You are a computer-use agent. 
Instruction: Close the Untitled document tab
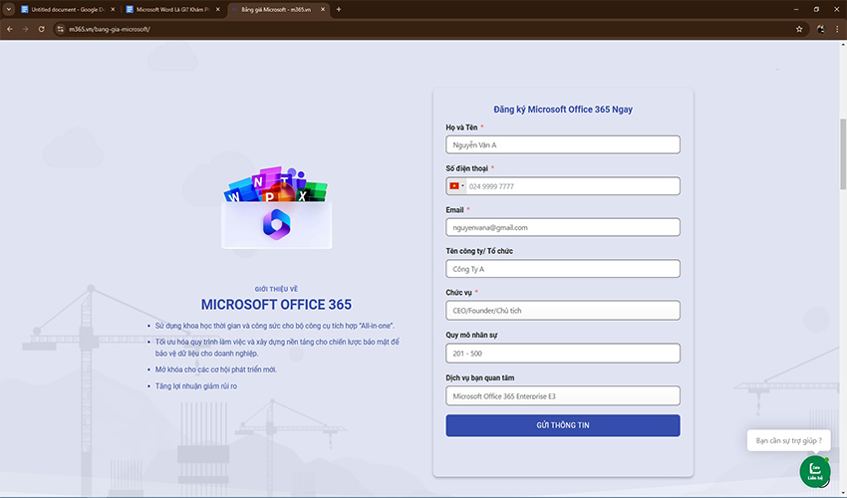pos(113,9)
